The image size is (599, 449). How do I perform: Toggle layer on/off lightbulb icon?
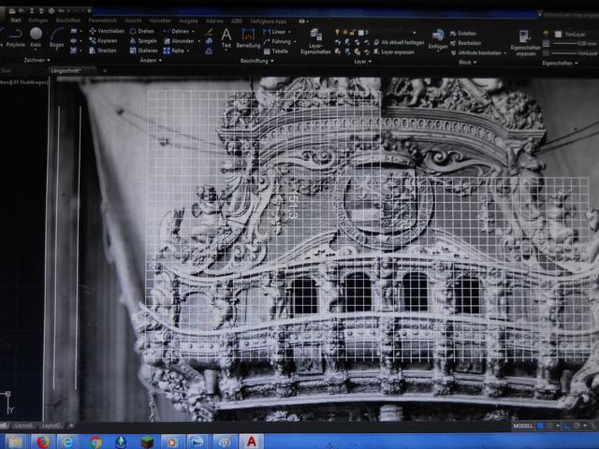tap(337, 33)
